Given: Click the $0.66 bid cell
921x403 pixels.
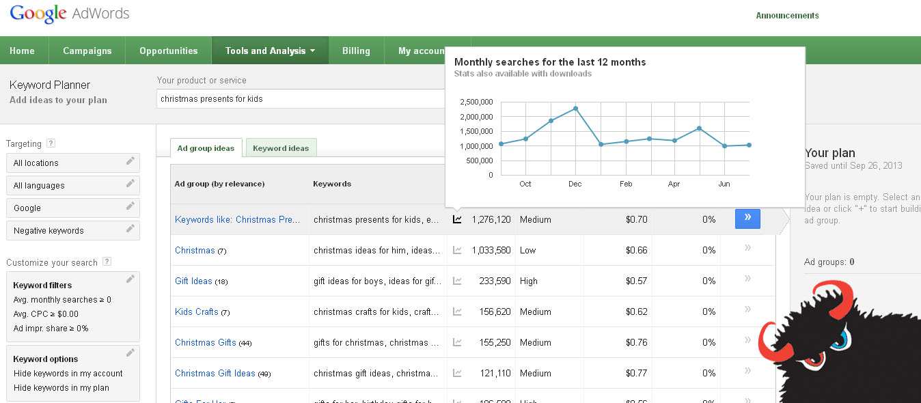Looking at the screenshot, I should point(636,251).
